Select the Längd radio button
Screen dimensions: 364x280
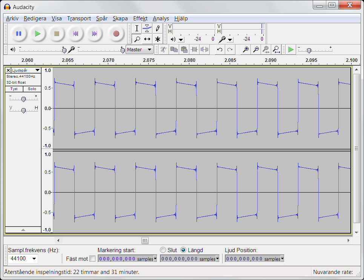click(184, 250)
